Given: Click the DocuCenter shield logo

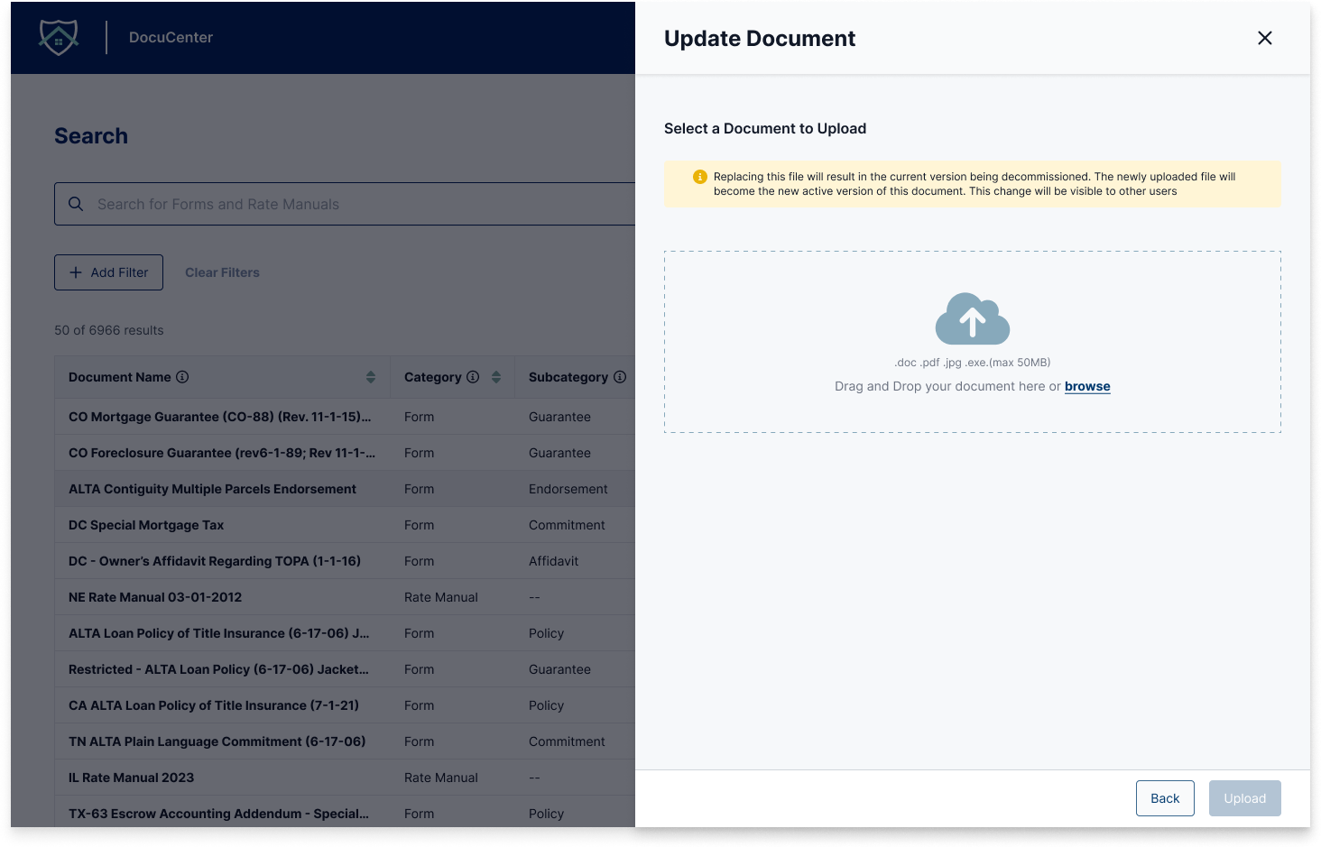Looking at the screenshot, I should 59,37.
